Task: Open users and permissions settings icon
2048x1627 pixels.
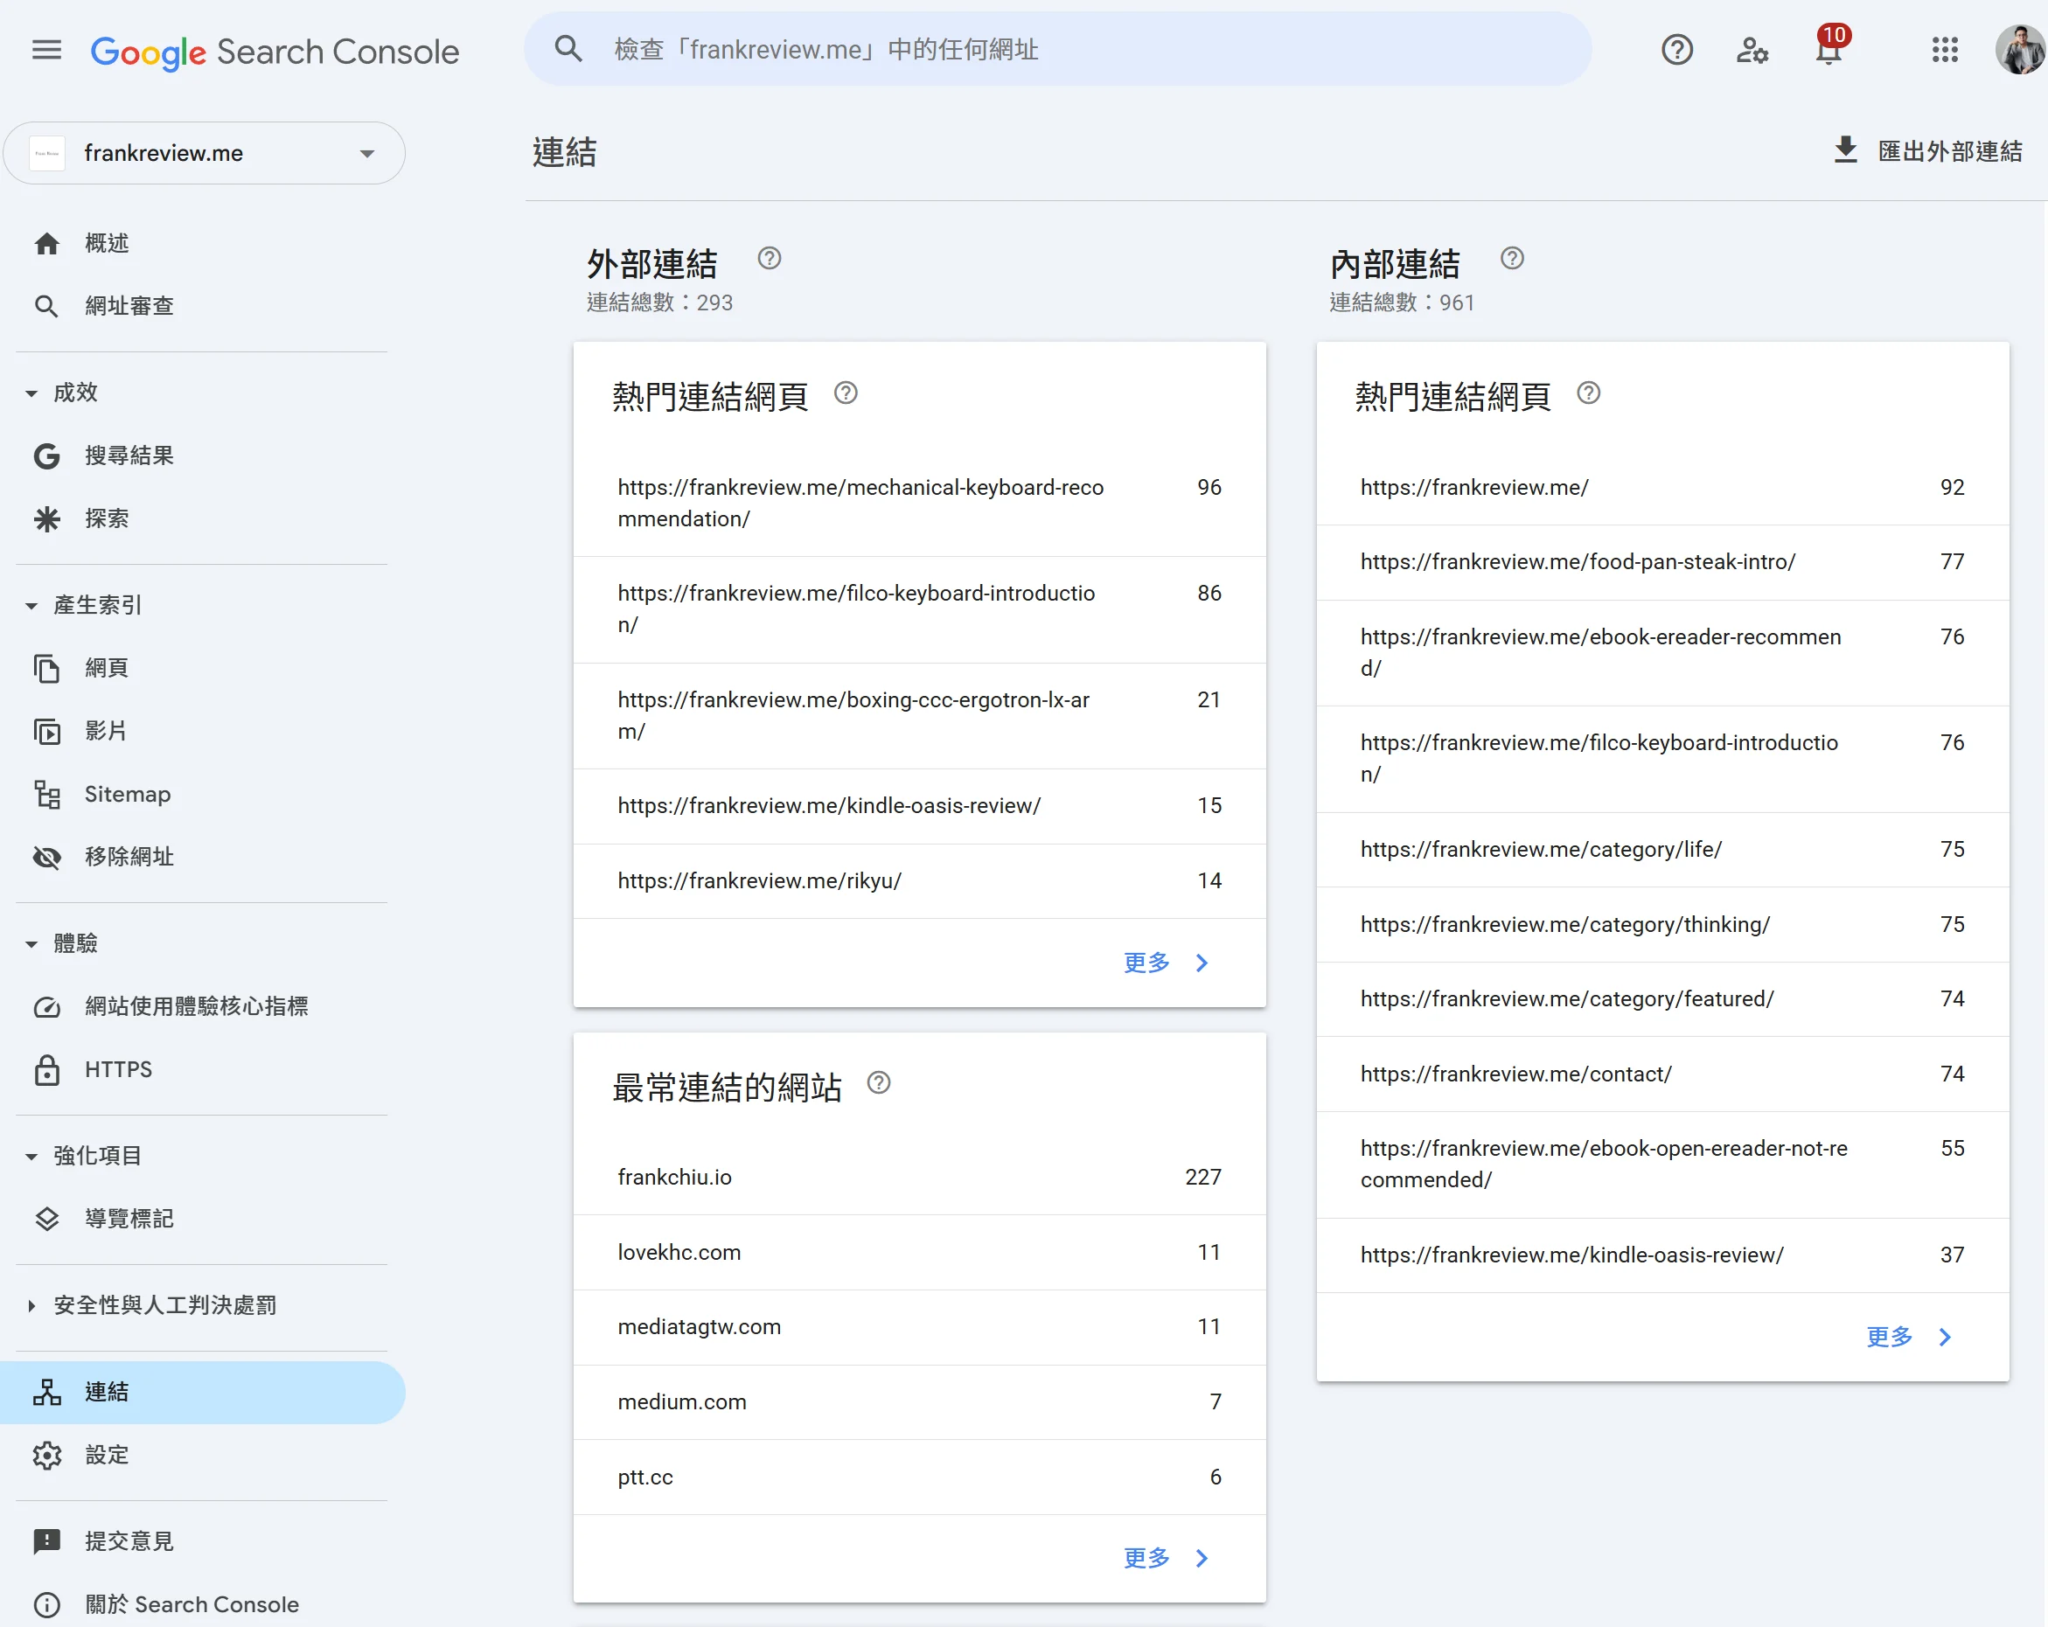Action: (1752, 51)
